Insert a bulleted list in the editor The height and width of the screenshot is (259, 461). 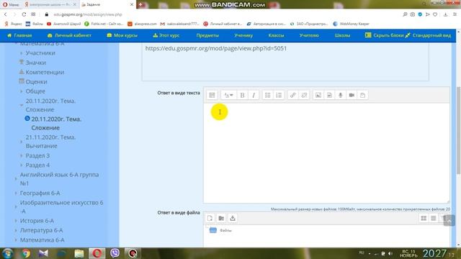(267, 95)
